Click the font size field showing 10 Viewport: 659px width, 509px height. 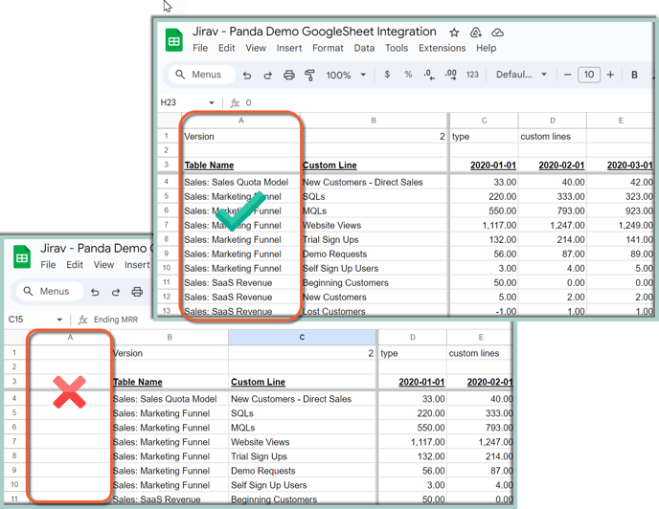point(589,75)
